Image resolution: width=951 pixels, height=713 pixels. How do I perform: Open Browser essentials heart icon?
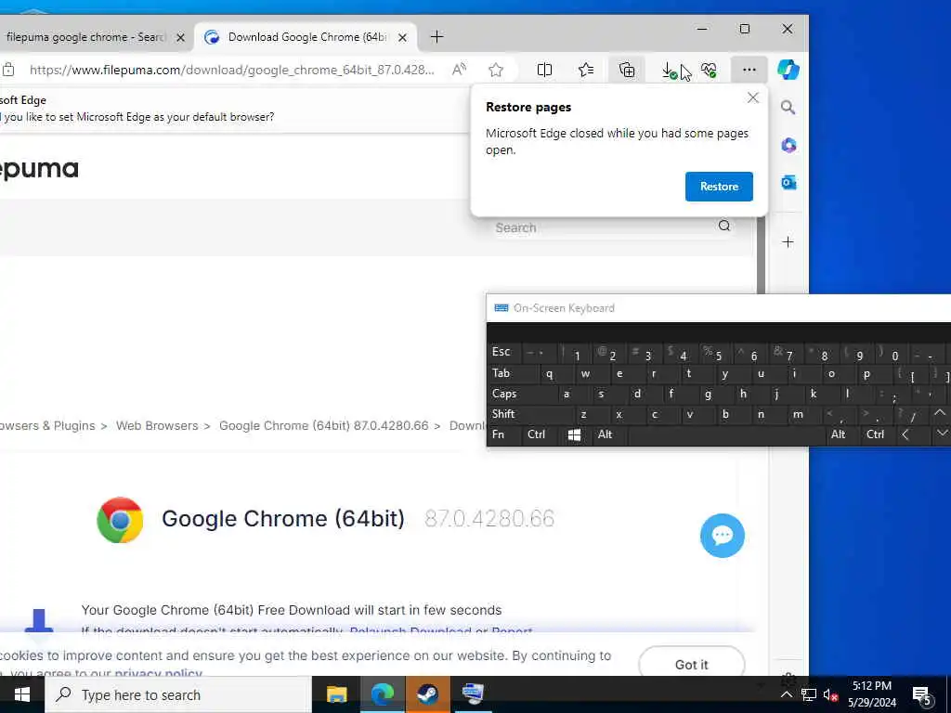tap(709, 71)
